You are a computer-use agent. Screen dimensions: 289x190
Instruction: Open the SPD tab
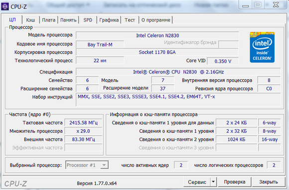(88, 20)
